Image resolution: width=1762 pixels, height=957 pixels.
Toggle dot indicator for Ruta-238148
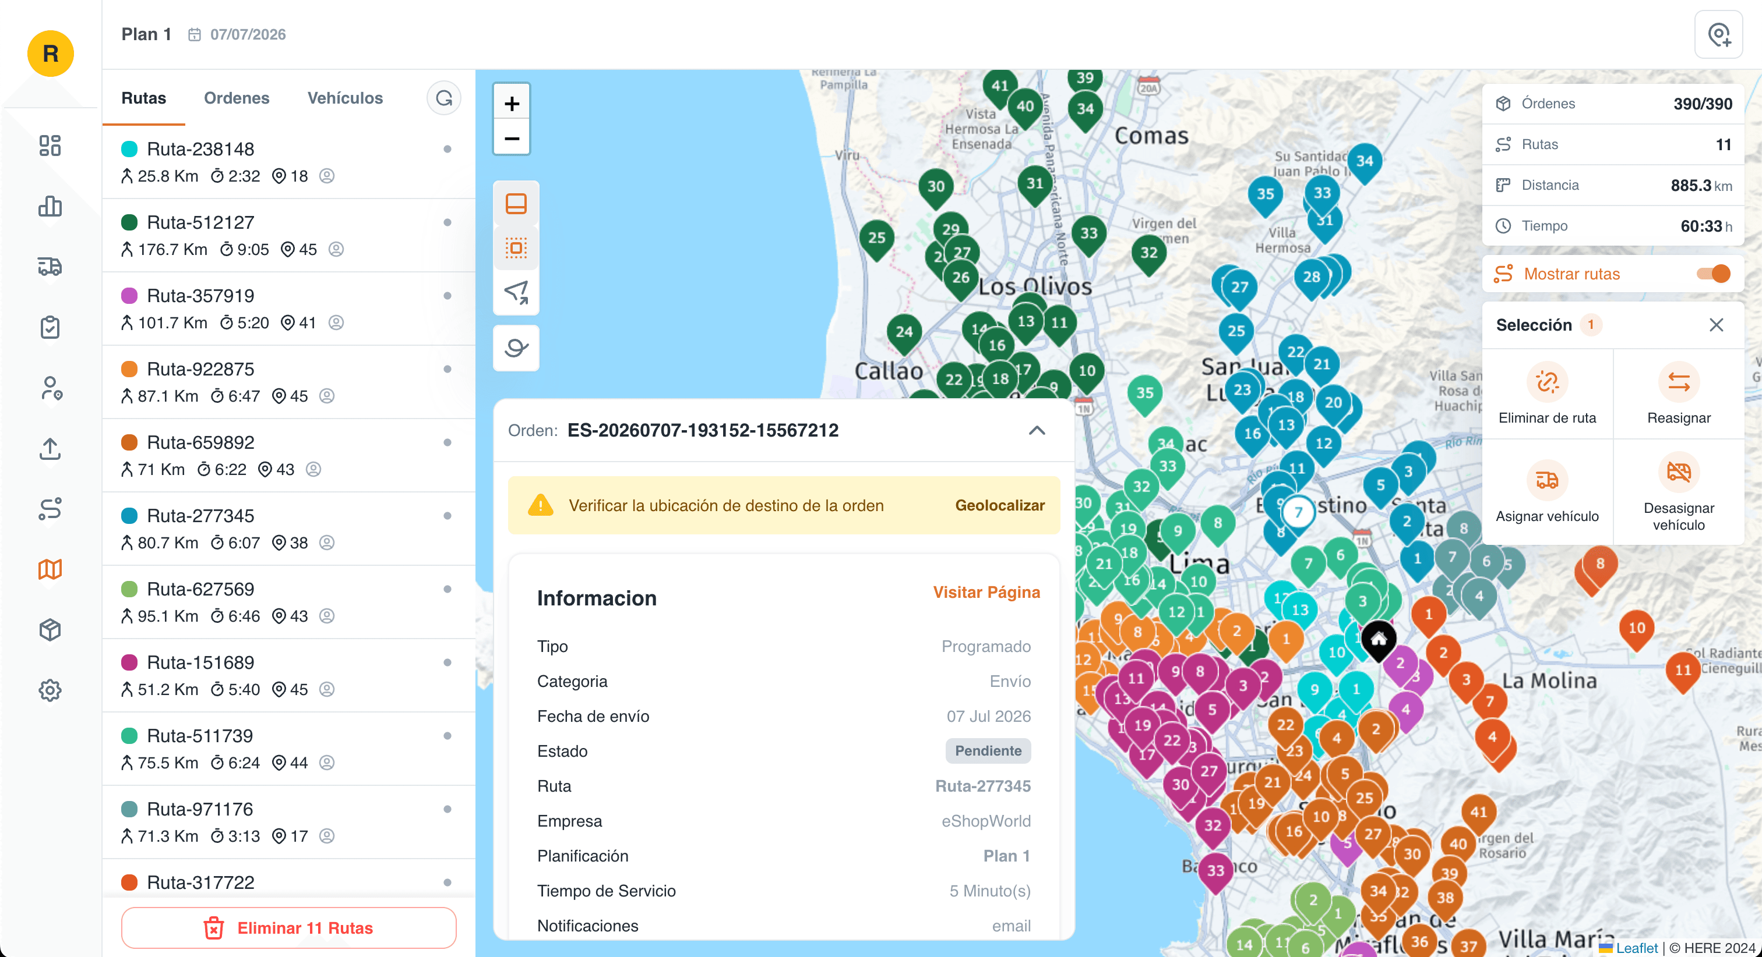(x=447, y=149)
